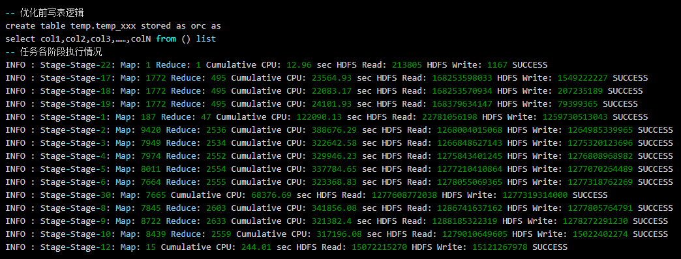Screen dimensions: 681x259
Task: Click HDFS Read value 1268004015068
Action: pos(470,130)
